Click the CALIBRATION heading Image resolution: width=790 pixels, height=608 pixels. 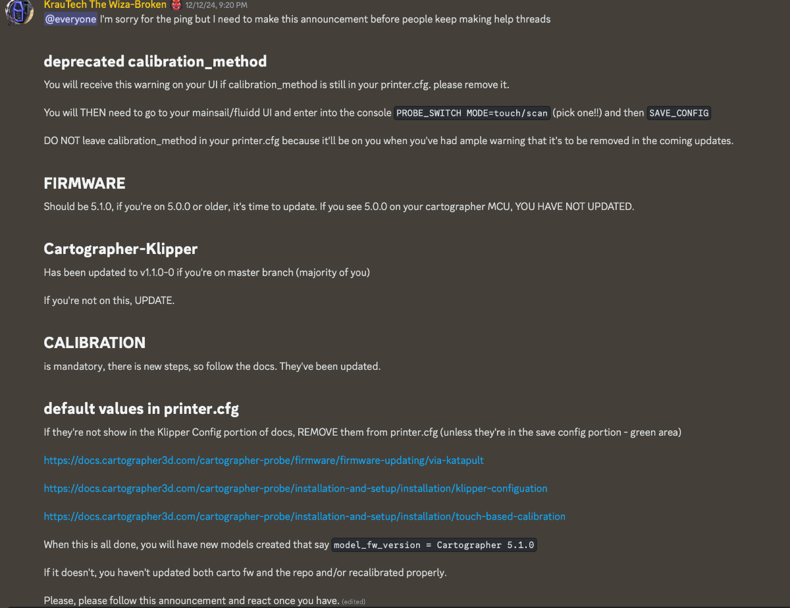(95, 343)
